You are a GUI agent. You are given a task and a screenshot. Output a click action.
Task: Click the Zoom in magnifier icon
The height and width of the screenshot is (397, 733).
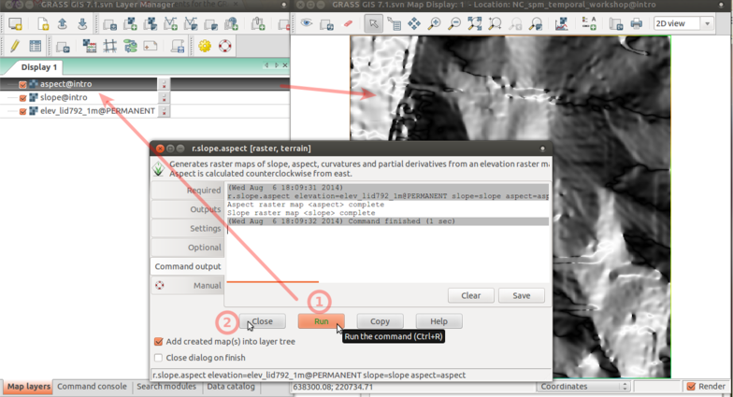(435, 23)
